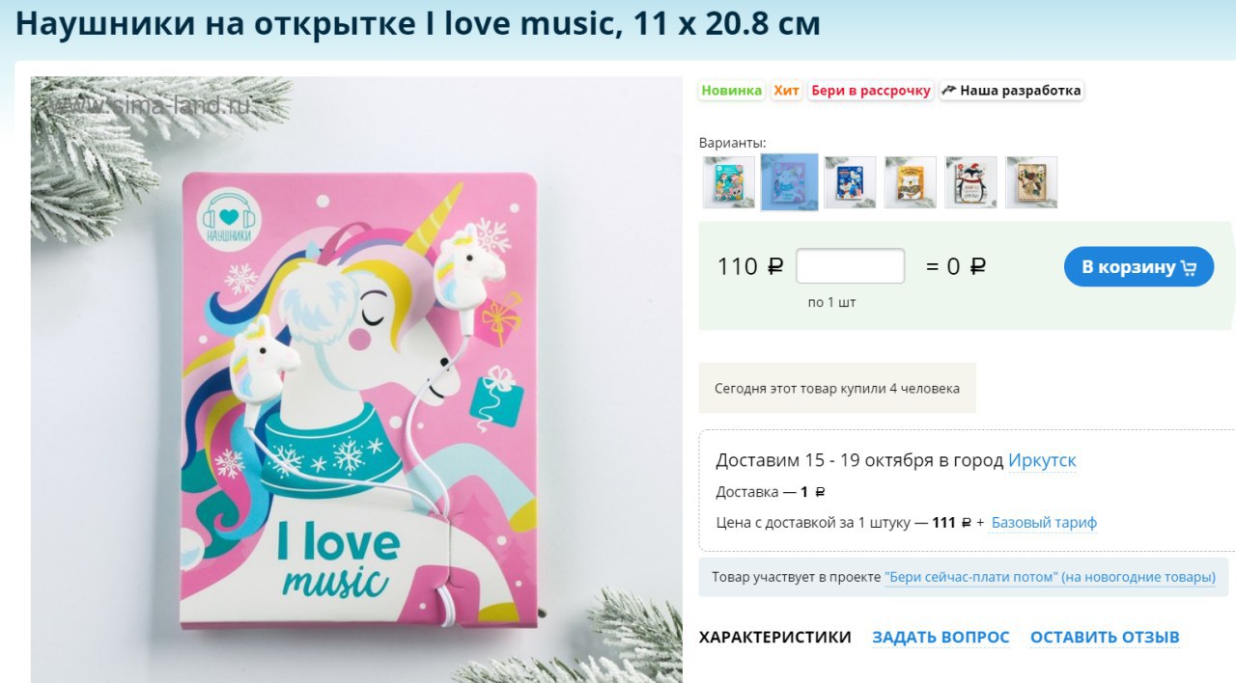Select the highlighted unicorn variant thumbnail
Screen dimensions: 1236x683
789,181
